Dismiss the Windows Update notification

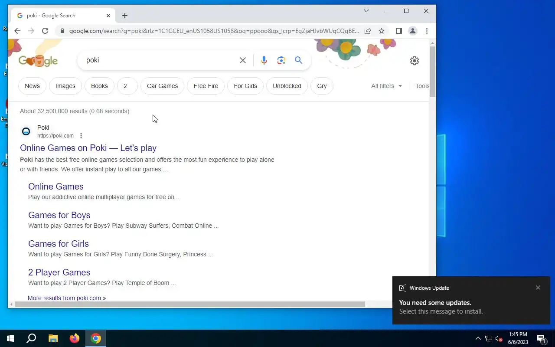click(x=538, y=288)
